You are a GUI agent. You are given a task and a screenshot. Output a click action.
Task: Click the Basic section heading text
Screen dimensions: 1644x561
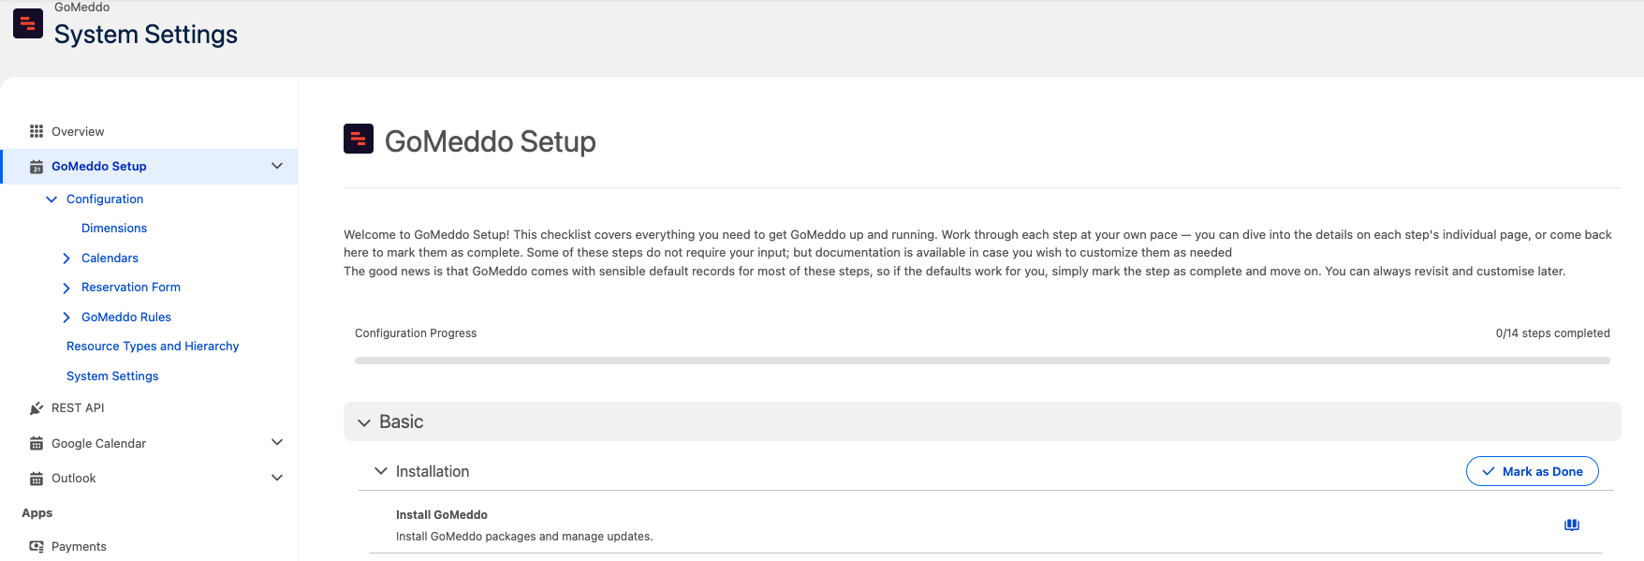(402, 422)
